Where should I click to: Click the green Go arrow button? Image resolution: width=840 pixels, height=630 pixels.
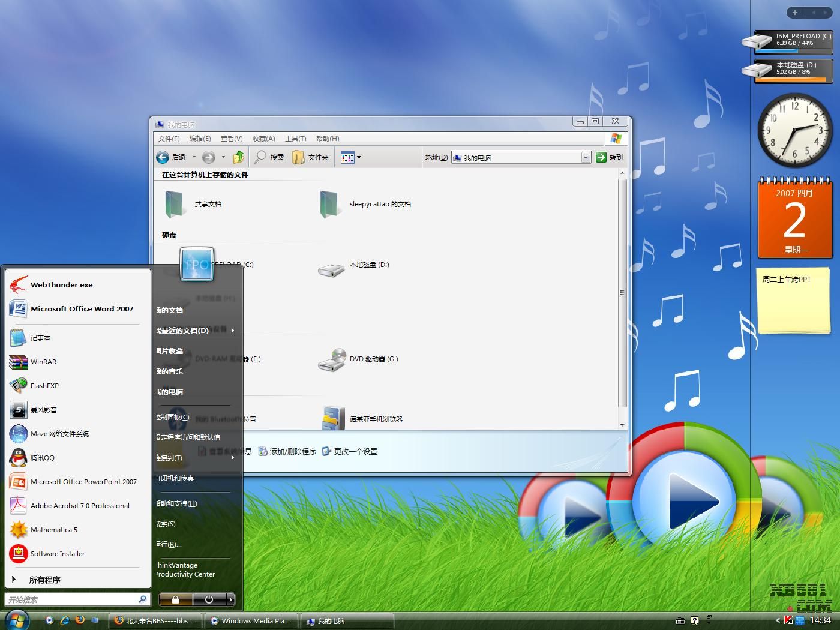[601, 157]
